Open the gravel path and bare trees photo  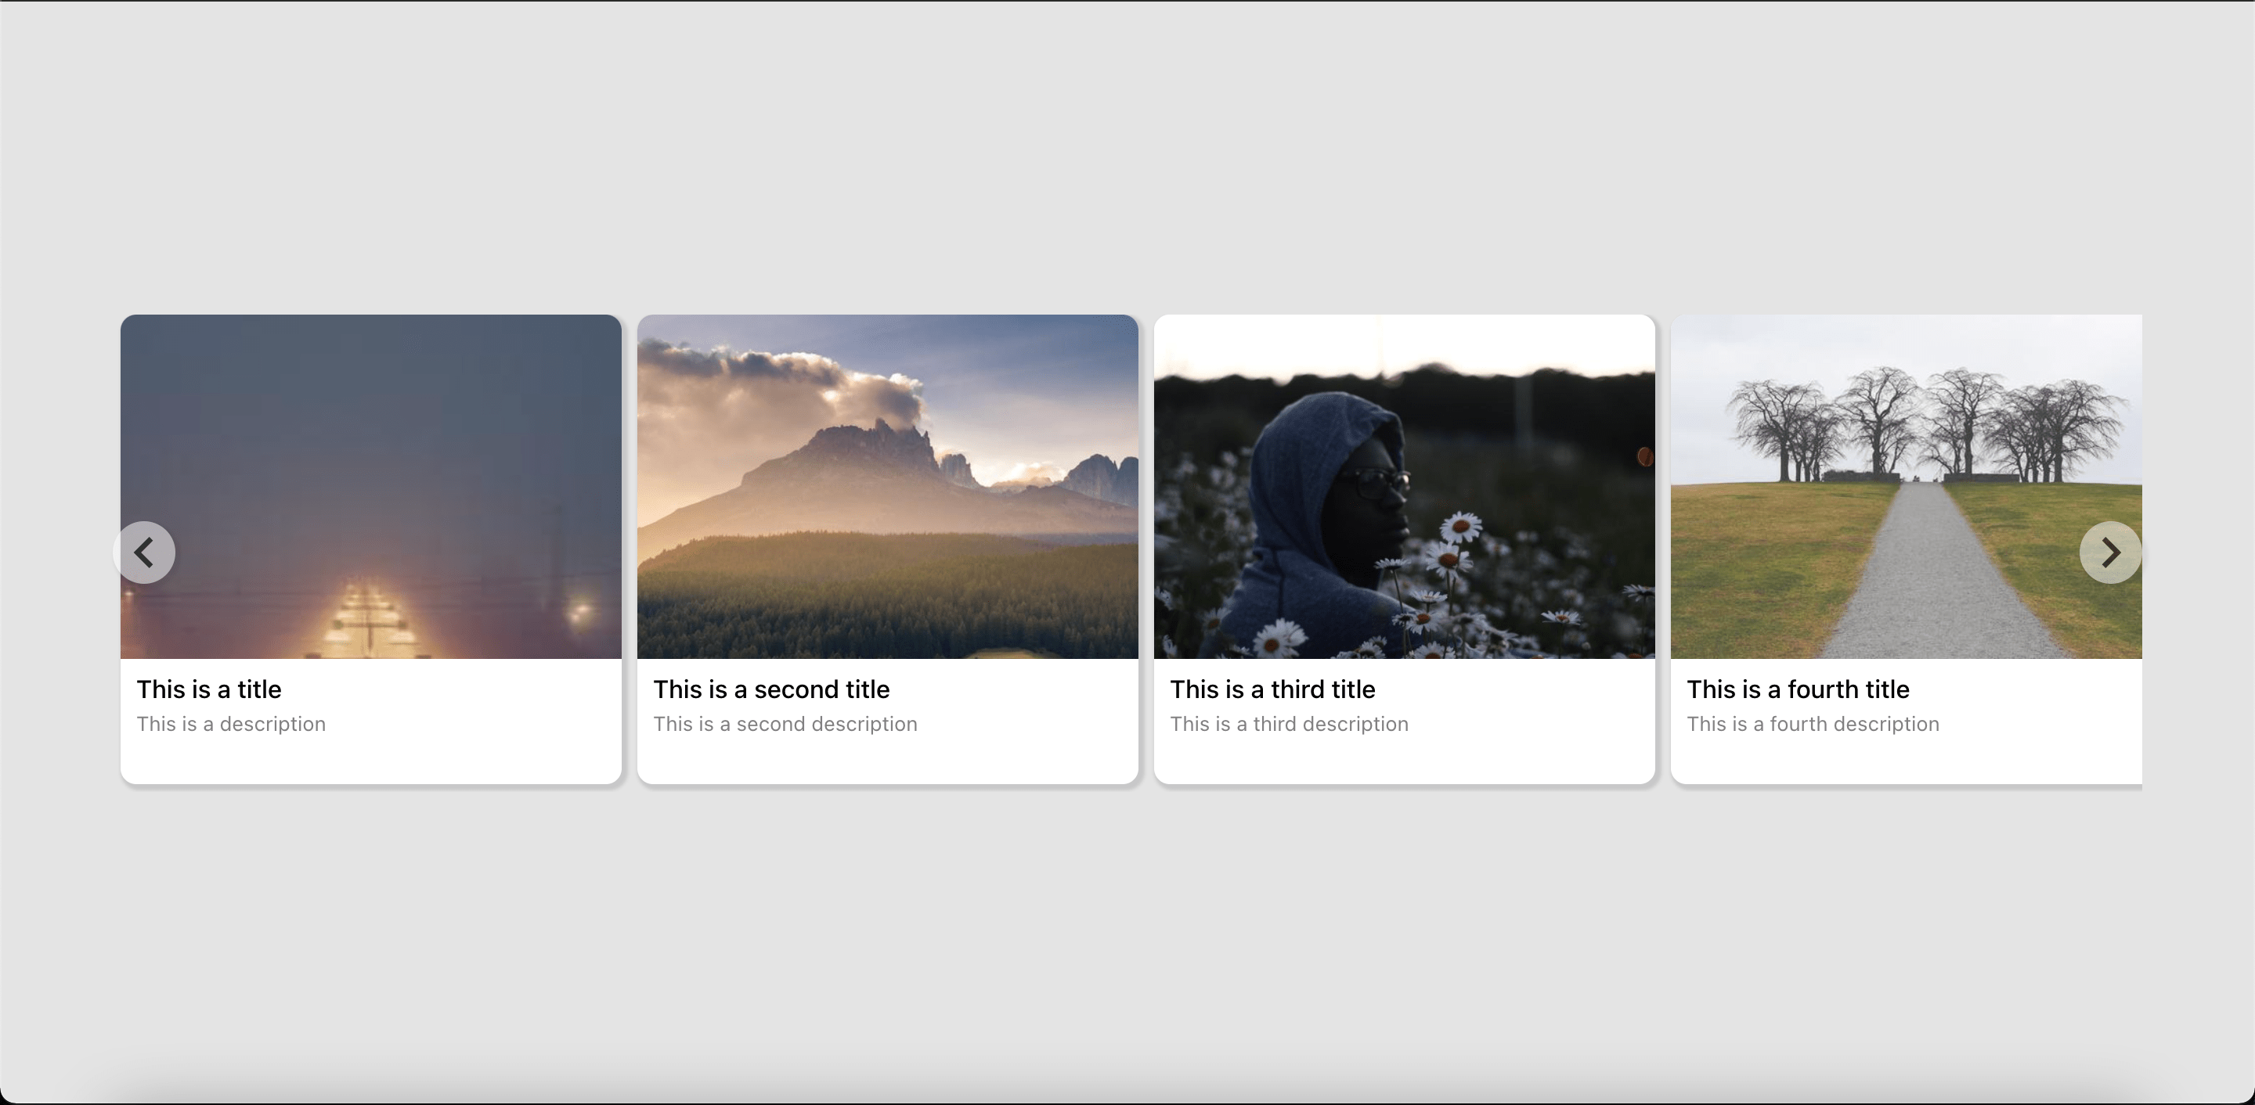coord(1906,487)
